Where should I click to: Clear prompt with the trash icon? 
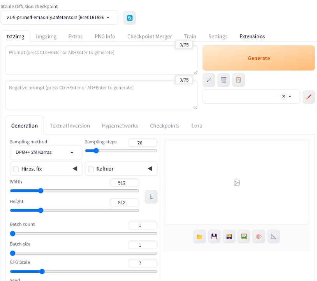click(224, 80)
